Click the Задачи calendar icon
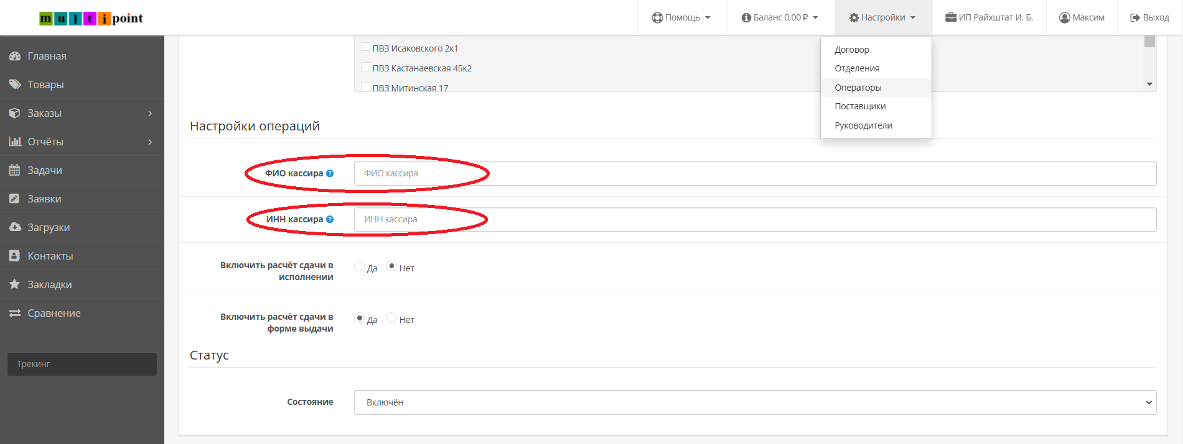Viewport: 1183px width, 444px height. tap(15, 170)
